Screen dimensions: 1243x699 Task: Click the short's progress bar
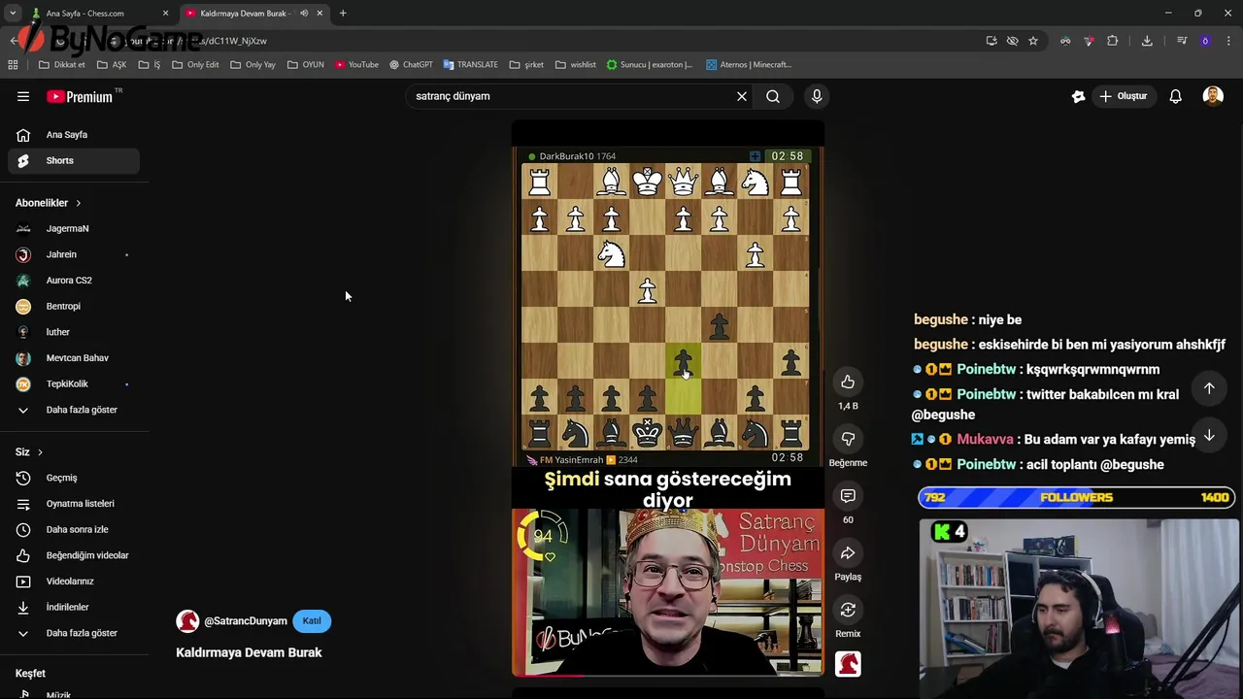pos(668,675)
